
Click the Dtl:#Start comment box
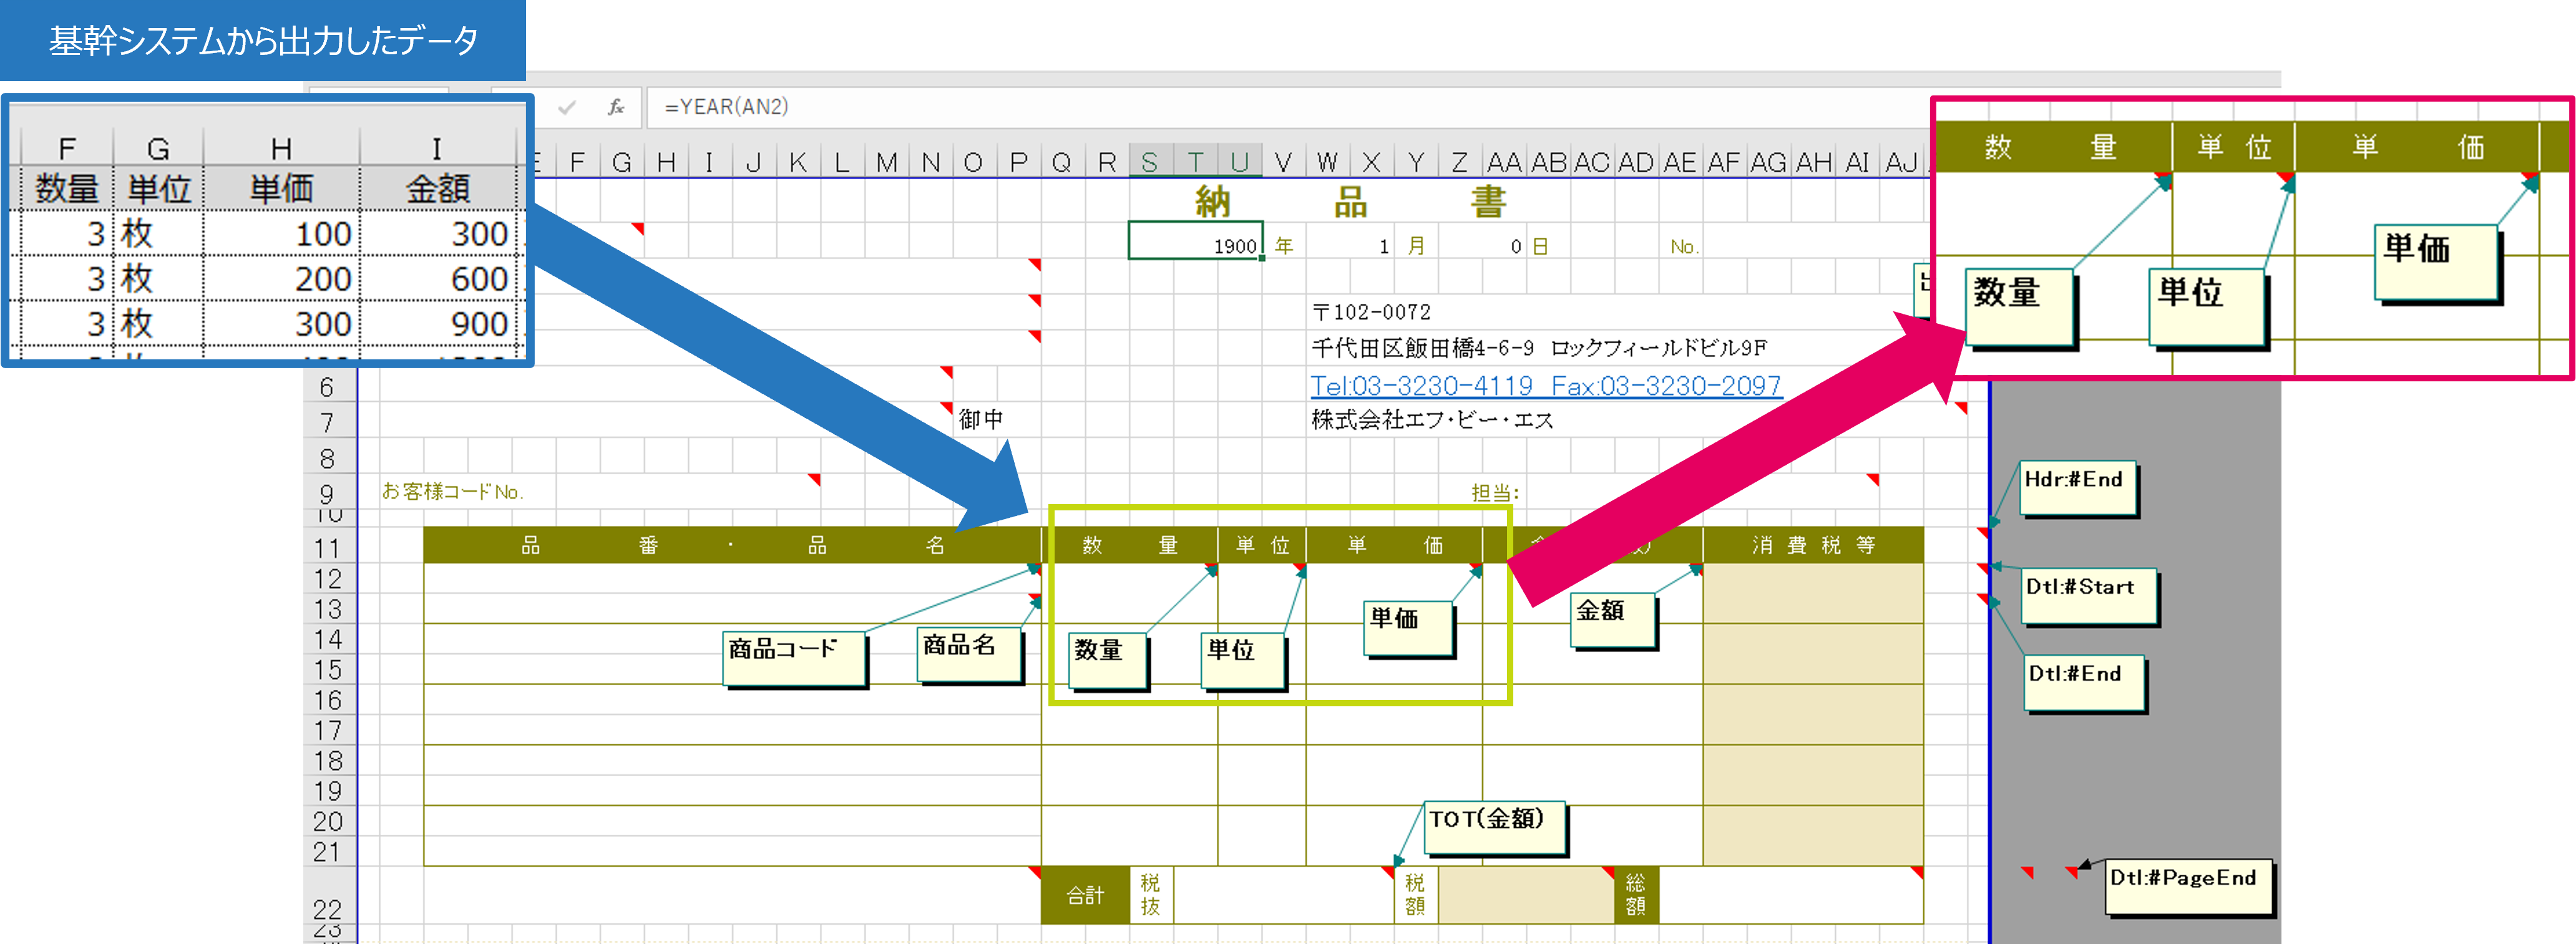coord(2090,596)
